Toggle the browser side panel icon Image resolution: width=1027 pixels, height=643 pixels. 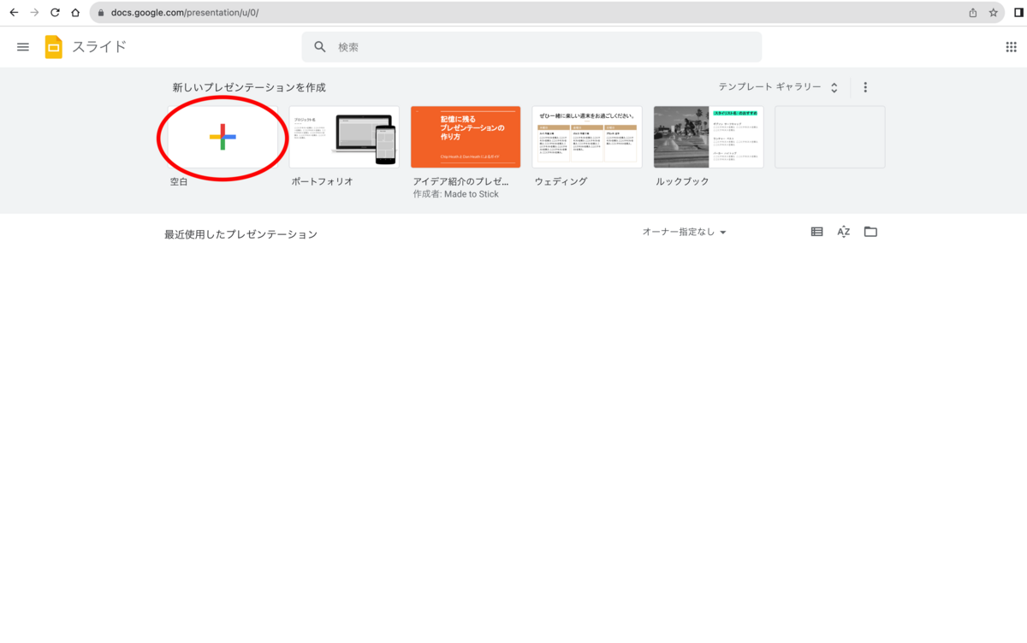pyautogui.click(x=1018, y=13)
